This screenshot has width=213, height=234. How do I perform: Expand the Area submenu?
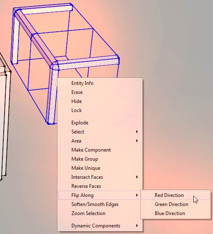[x=100, y=141]
